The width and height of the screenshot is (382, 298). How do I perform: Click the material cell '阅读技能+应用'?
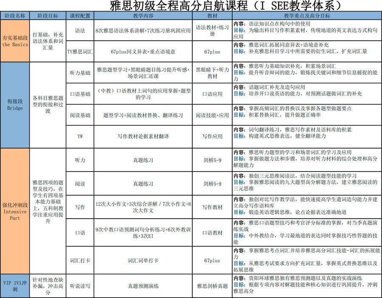point(212,115)
